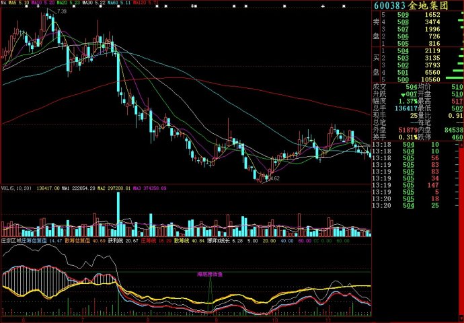Click the 现手 value 25
This screenshot has width=464, height=323.
(x=414, y=116)
